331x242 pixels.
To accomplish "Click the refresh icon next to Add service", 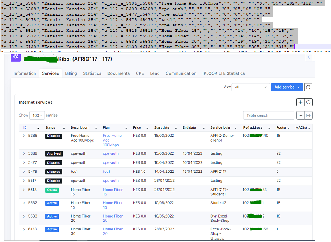I will 308,87.
